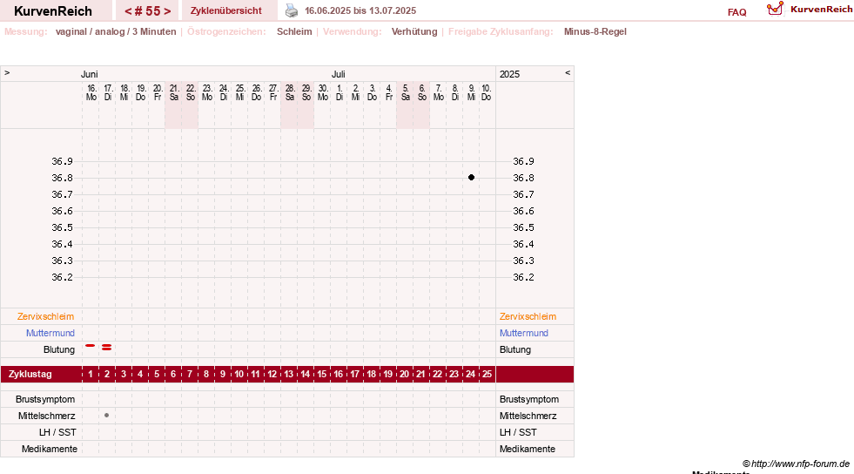Viewport: 854px width, 474px height.
Task: Click date column '16. Mo'
Action: 91,92
